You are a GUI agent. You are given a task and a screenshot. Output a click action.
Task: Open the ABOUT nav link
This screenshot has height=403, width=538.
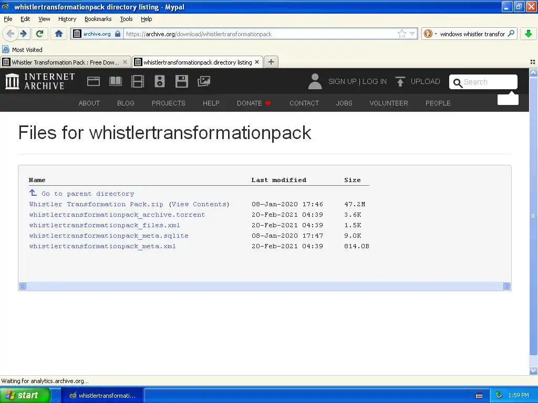click(x=89, y=103)
